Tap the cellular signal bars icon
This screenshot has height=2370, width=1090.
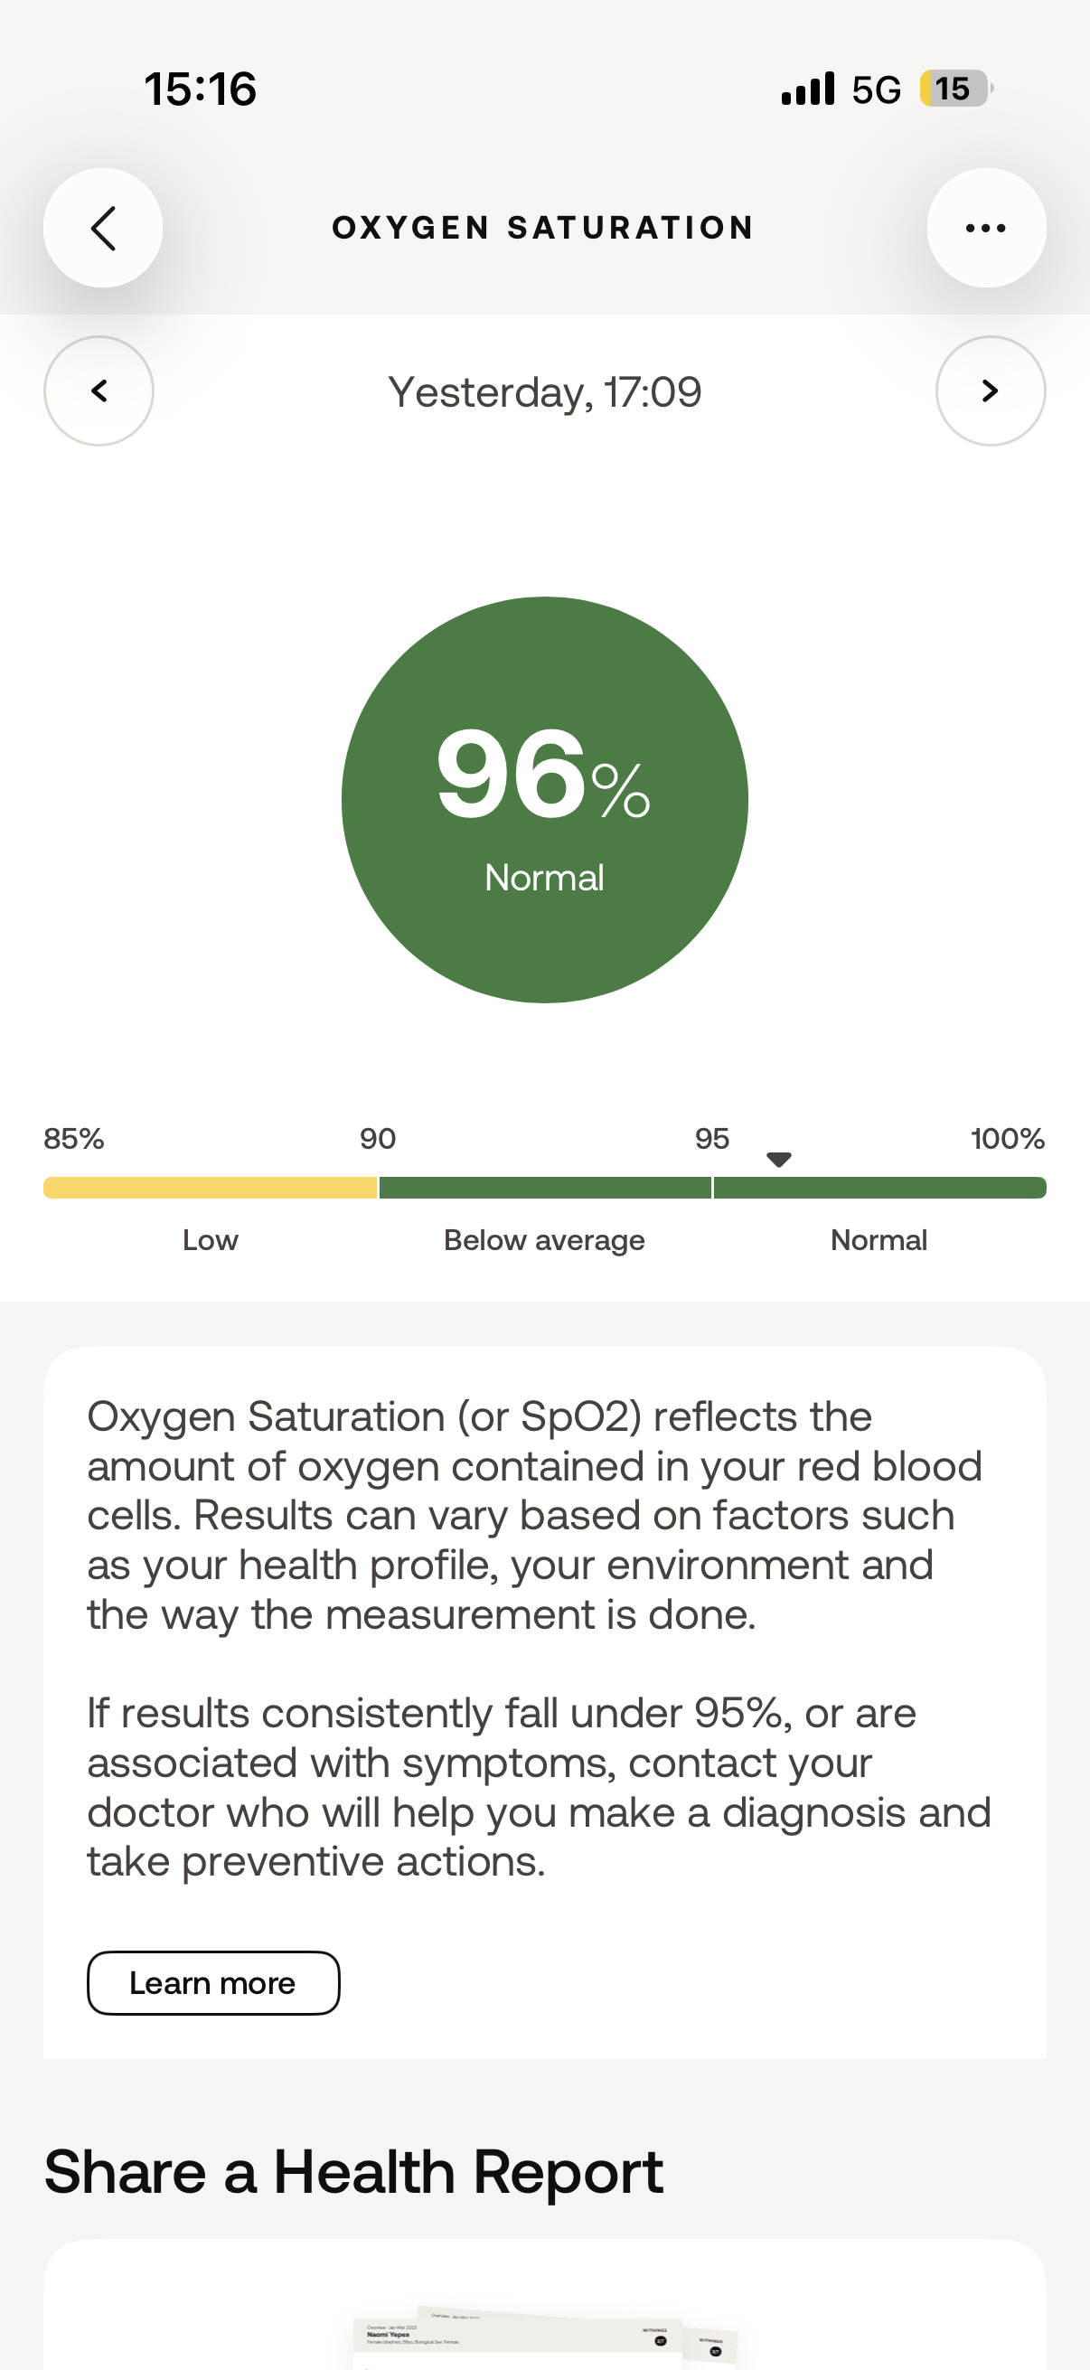click(x=808, y=89)
